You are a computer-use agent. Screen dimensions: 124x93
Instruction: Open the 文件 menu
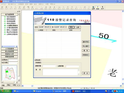point(3,4)
